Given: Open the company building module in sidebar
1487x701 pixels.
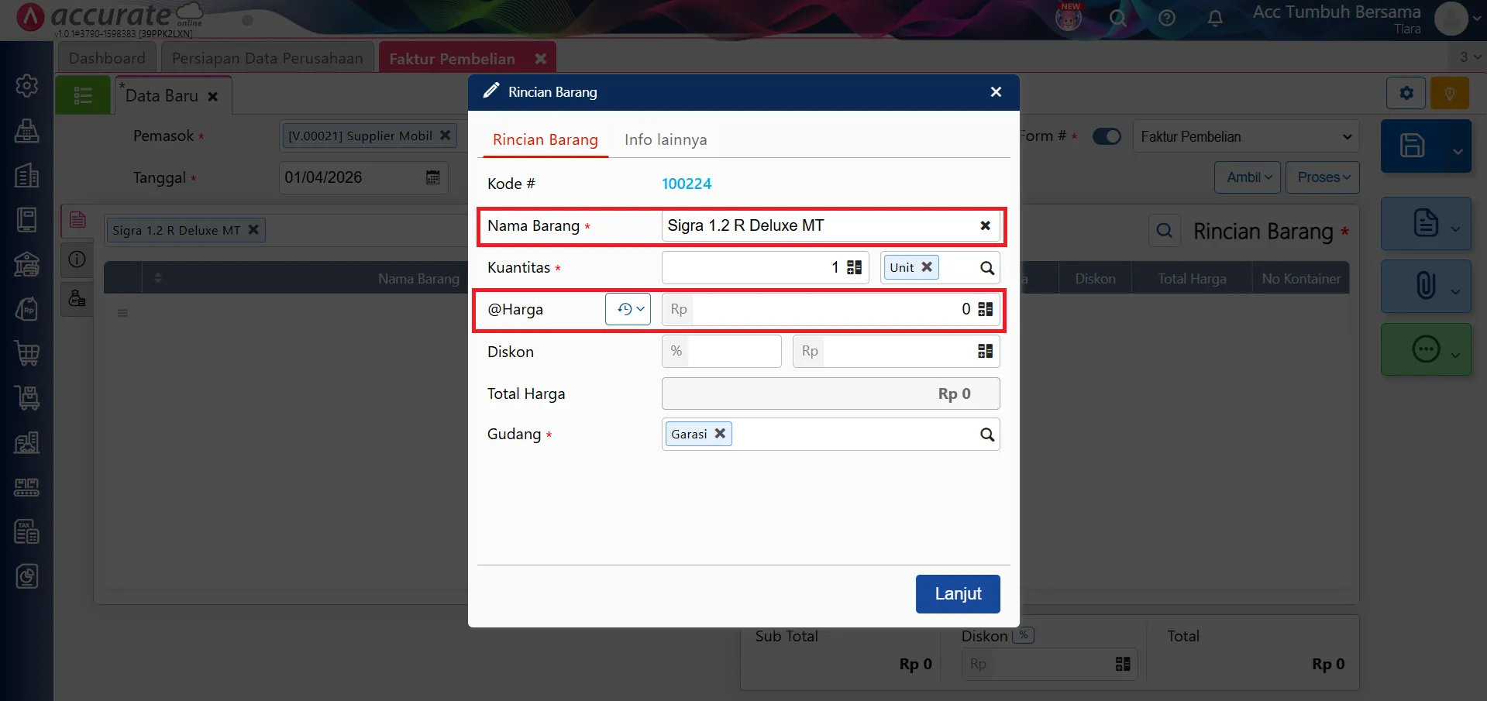Looking at the screenshot, I should pos(27,175).
